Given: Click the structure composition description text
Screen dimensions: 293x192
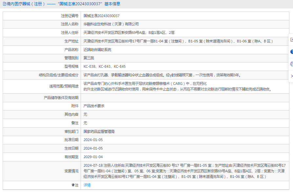Looking at the screenshot, I should tap(163, 75).
